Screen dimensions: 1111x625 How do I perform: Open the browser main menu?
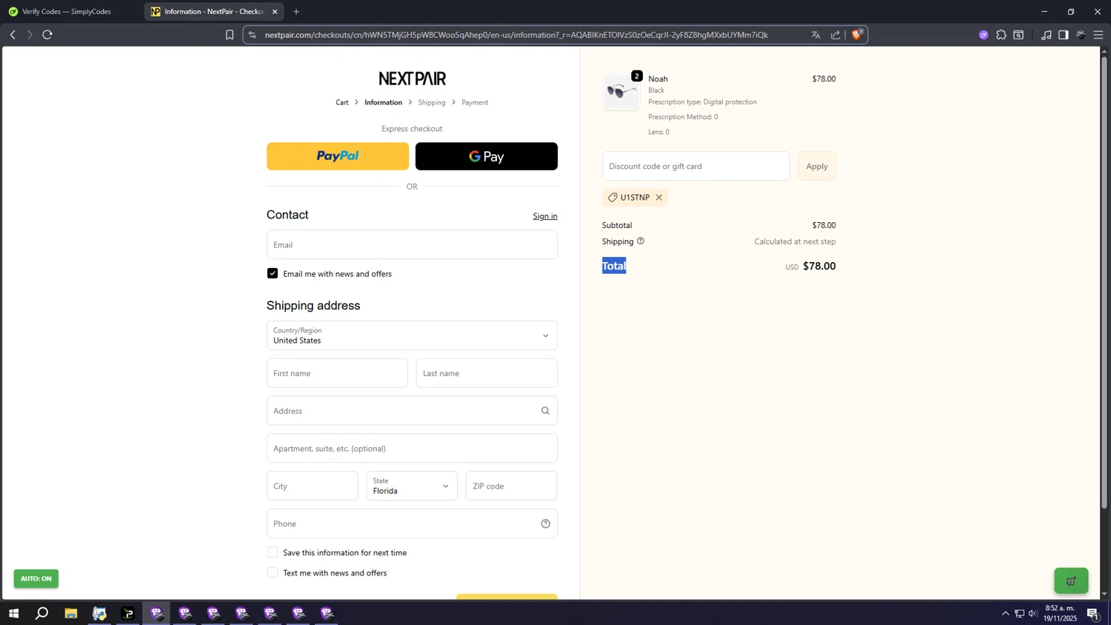pos(1098,35)
